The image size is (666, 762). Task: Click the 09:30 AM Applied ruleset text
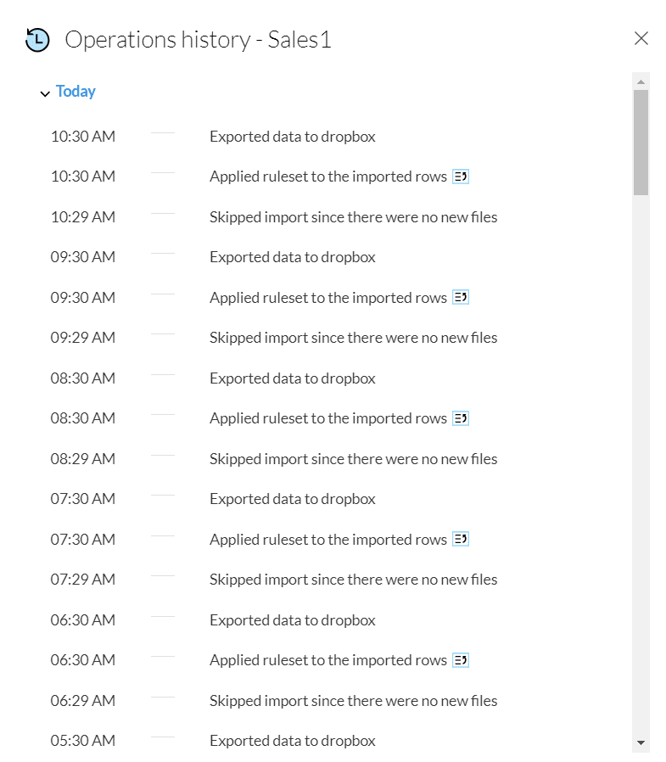[327, 298]
